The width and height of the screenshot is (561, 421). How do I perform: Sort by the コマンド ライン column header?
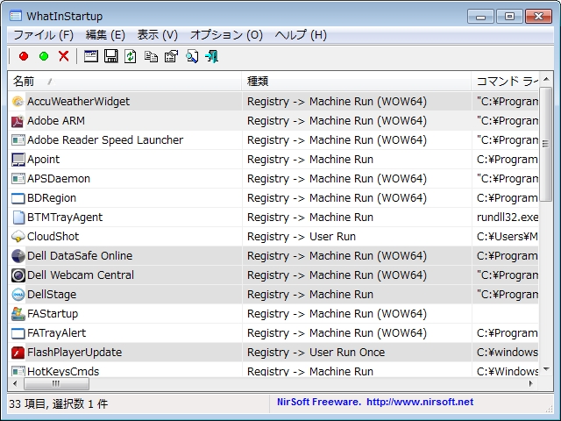point(505,82)
